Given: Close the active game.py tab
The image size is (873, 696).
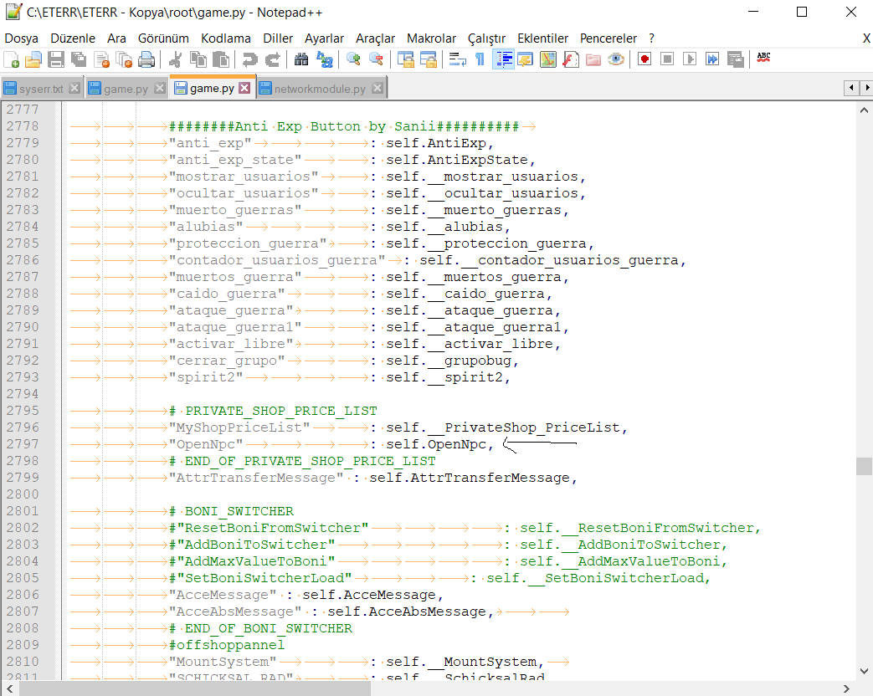Looking at the screenshot, I should (x=244, y=88).
